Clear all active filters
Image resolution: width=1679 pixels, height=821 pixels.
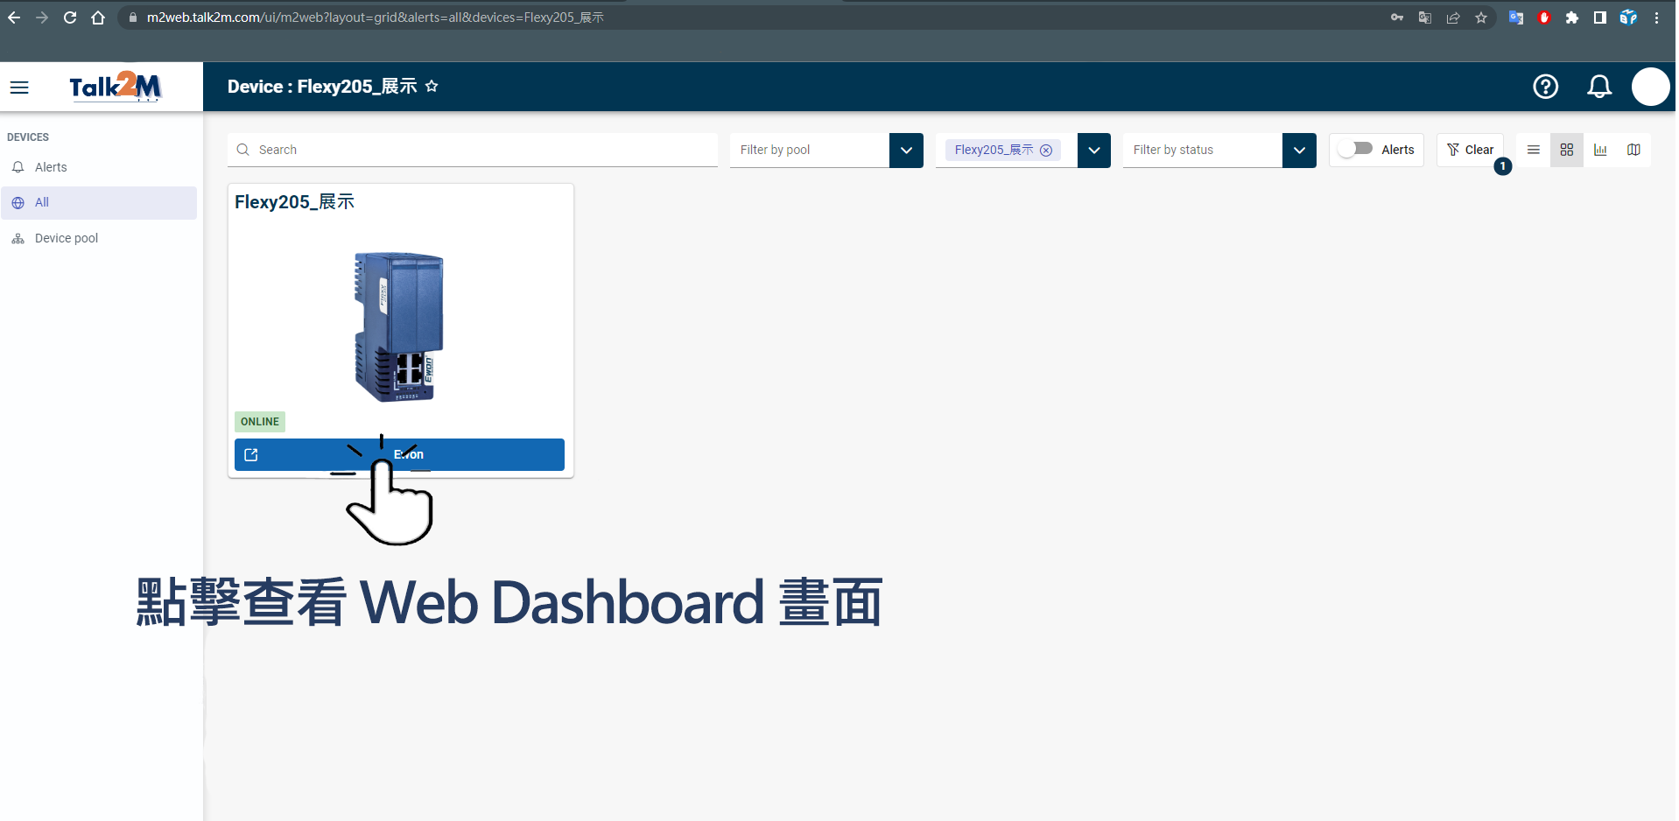(x=1470, y=150)
